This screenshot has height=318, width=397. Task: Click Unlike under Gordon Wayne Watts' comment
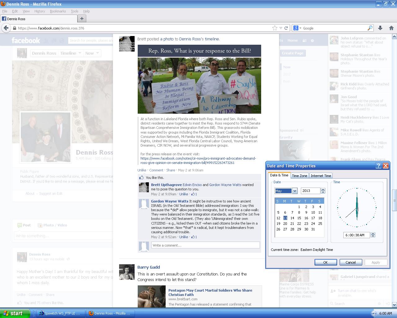184,237
